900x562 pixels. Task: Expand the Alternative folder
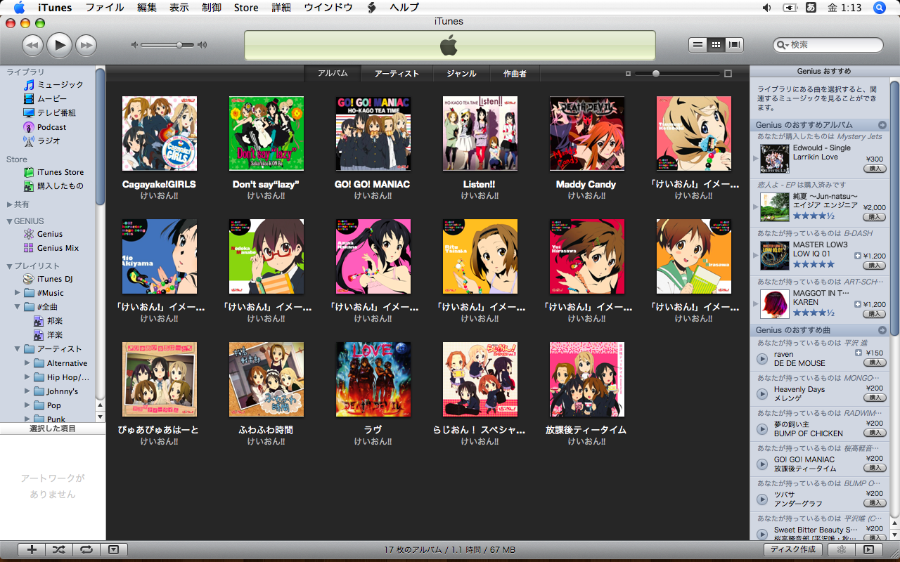27,363
